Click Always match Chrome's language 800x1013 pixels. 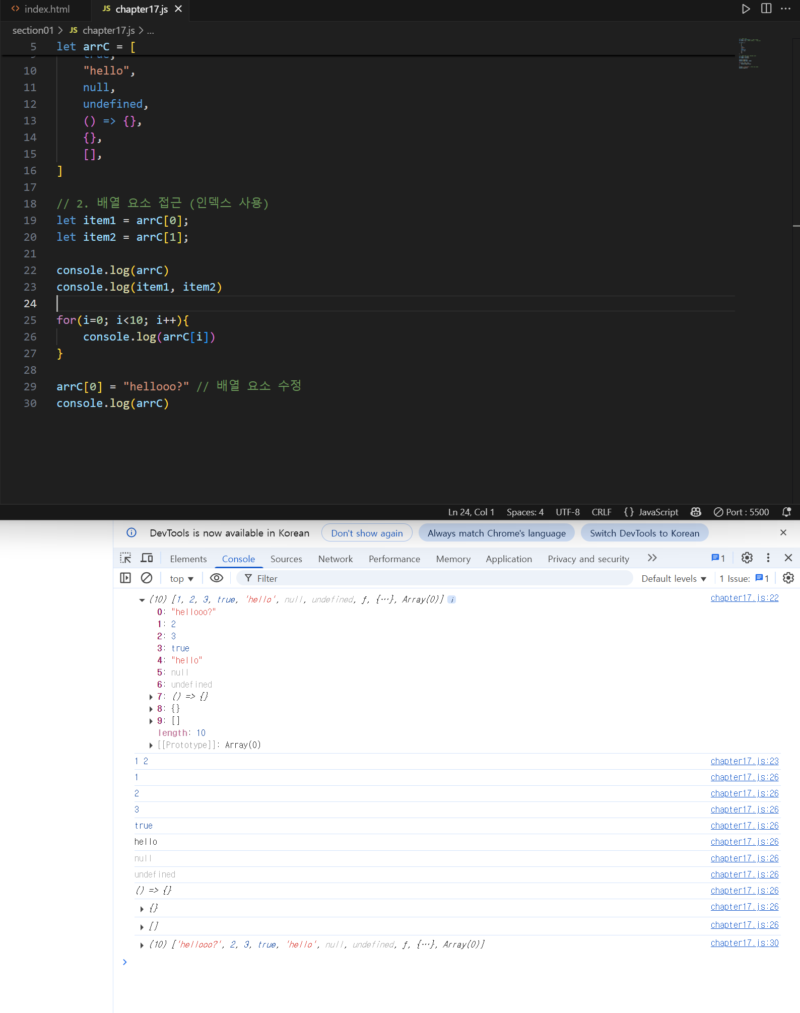[x=496, y=533]
